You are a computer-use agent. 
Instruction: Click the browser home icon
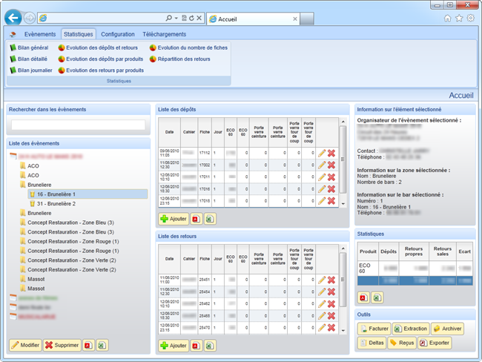click(447, 18)
